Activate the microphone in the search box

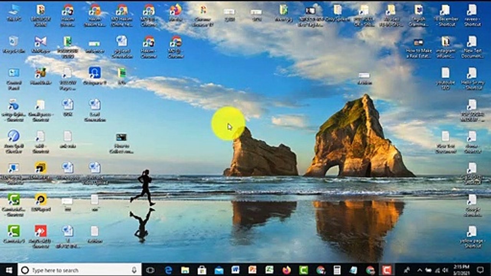[x=134, y=270]
